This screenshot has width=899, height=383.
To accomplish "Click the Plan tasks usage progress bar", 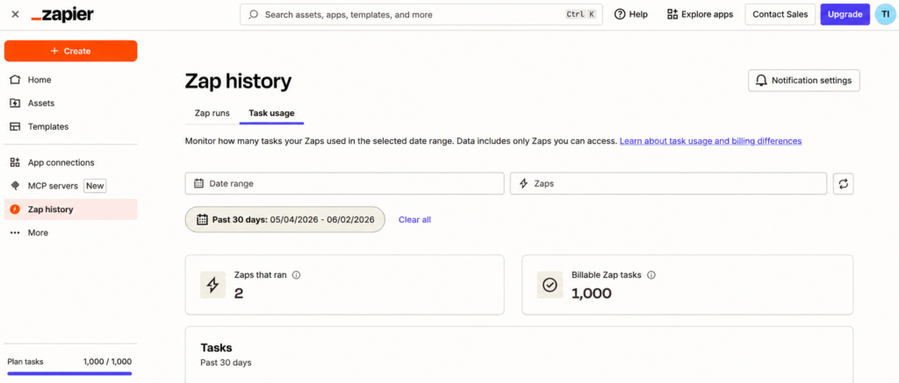I will [x=69, y=373].
